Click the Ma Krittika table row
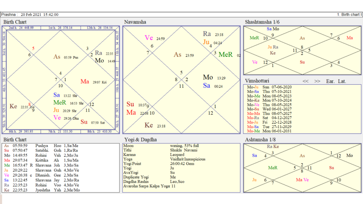 (x=41, y=160)
